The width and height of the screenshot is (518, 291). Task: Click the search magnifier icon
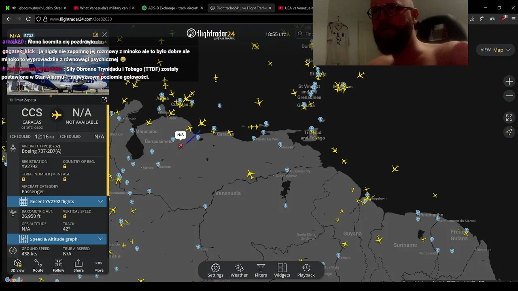300,34
